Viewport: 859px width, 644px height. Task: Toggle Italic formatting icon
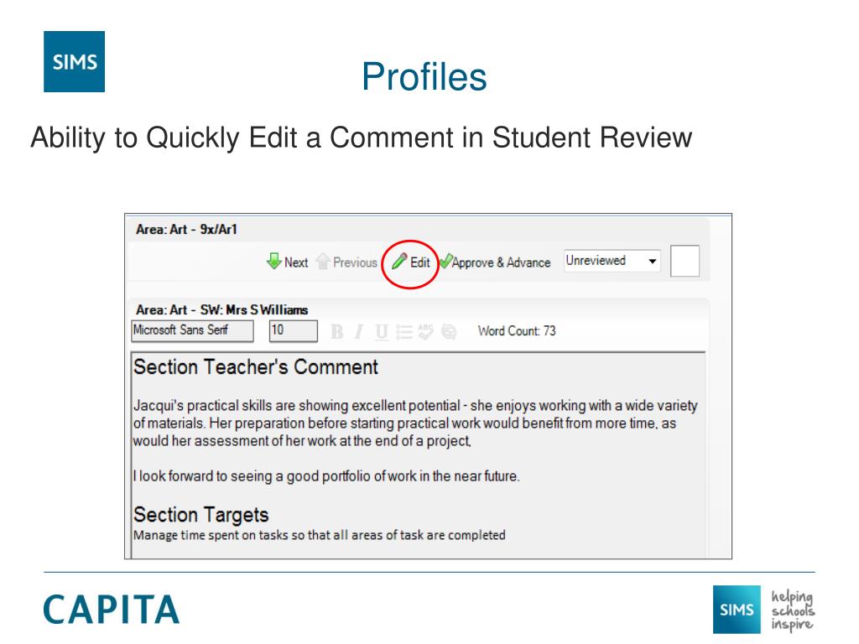[x=359, y=331]
